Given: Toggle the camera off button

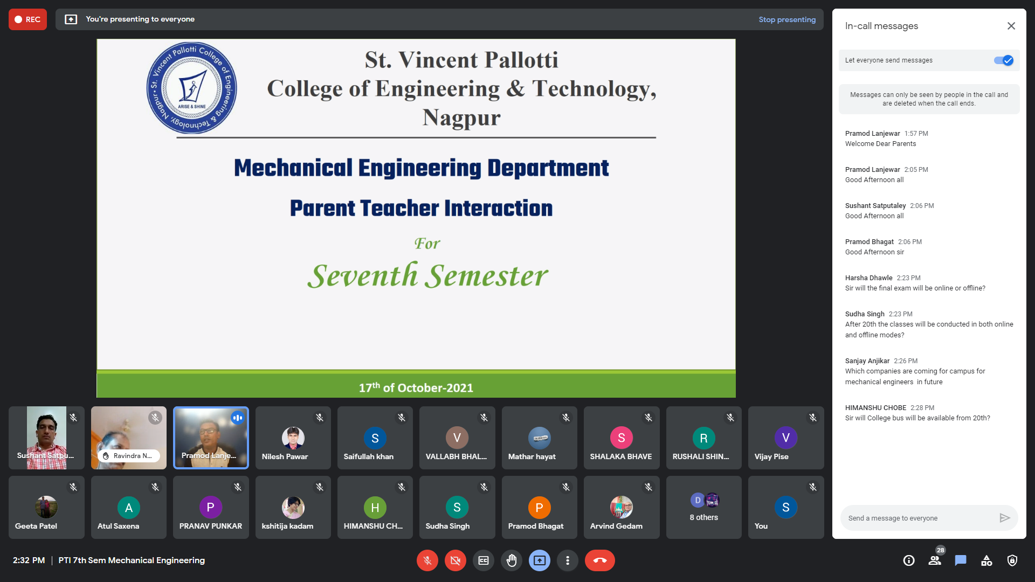Looking at the screenshot, I should tap(456, 560).
